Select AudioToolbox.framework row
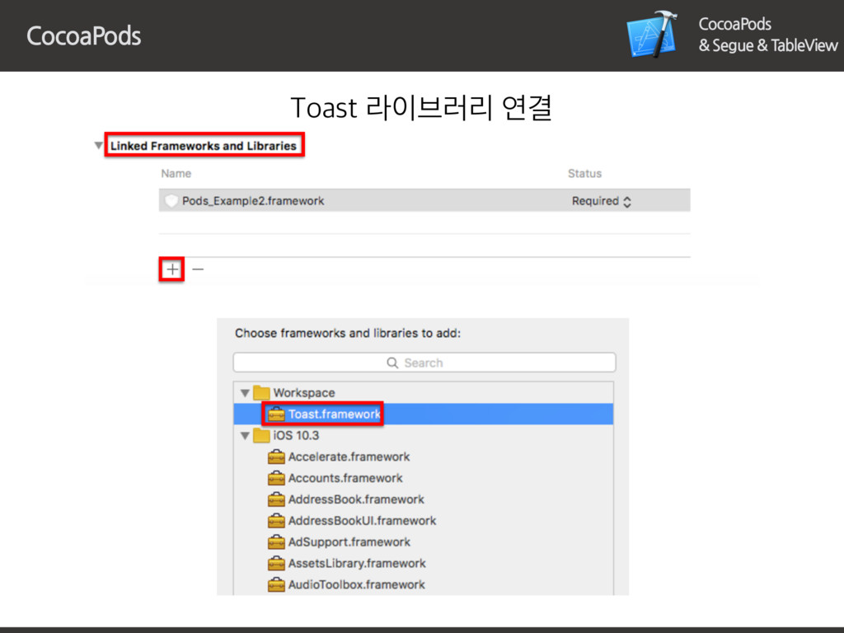Screen dimensions: 844x633 click(424, 584)
